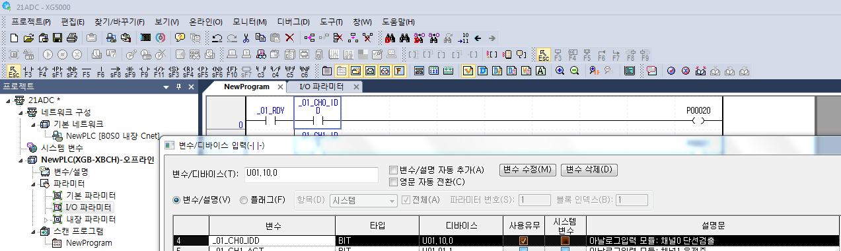Select 기본 파라미터 in project tree
Image resolution: width=841 pixels, height=251 pixels.
coord(91,196)
